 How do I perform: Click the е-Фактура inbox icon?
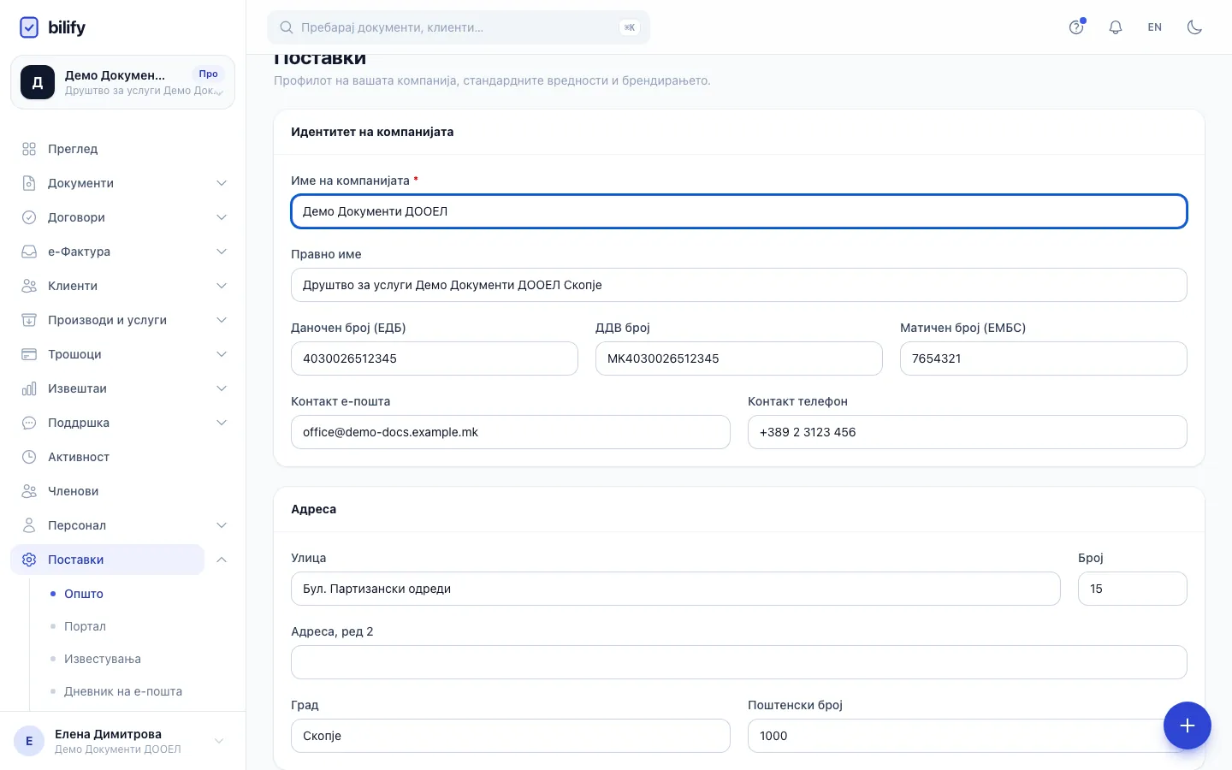tap(29, 252)
